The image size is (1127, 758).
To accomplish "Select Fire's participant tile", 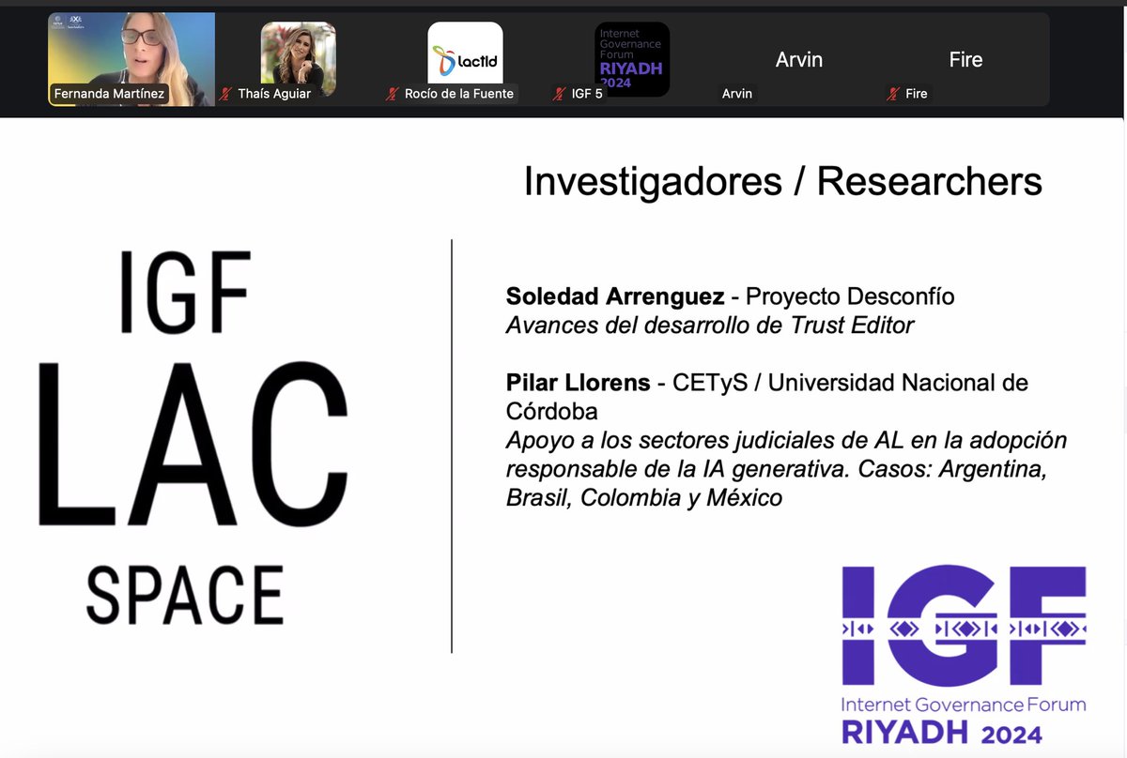I will coord(965,59).
